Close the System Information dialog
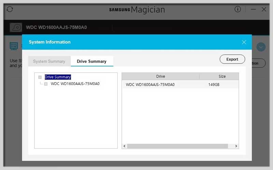273x170 pixels. coord(244,42)
